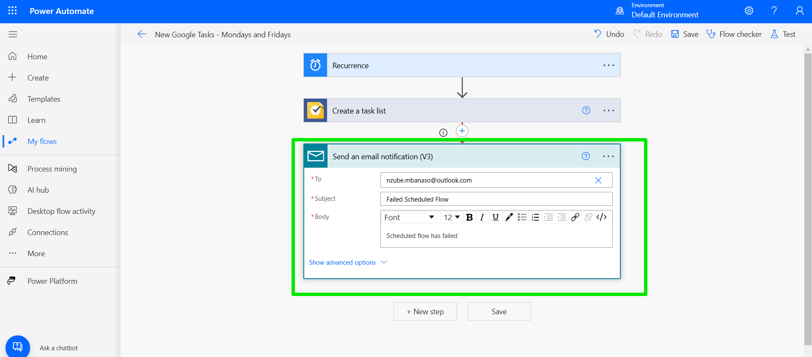Image resolution: width=812 pixels, height=357 pixels.
Task: Open the Ask a chatbot icon
Action: 18,347
